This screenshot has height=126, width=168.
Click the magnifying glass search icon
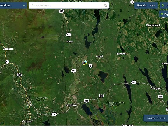click(106, 6)
